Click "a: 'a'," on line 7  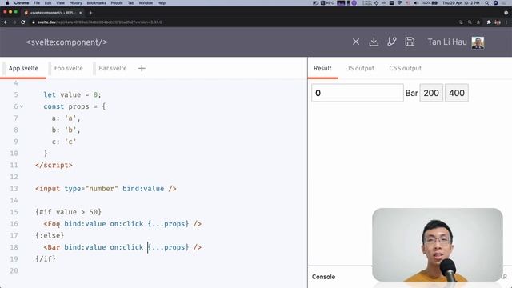click(66, 118)
